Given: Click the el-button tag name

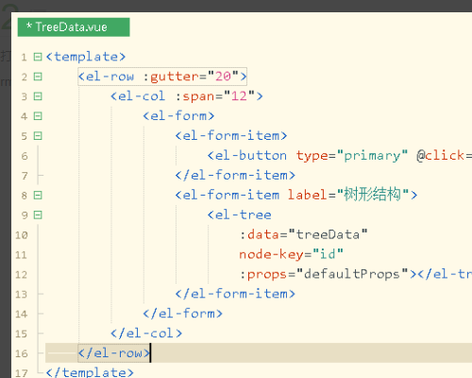Looking at the screenshot, I should [x=251, y=156].
